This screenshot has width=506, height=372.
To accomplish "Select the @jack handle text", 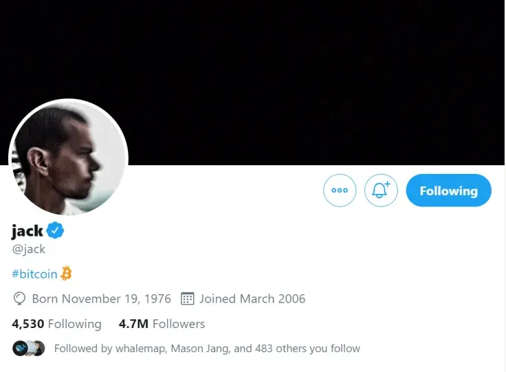I will coord(29,249).
